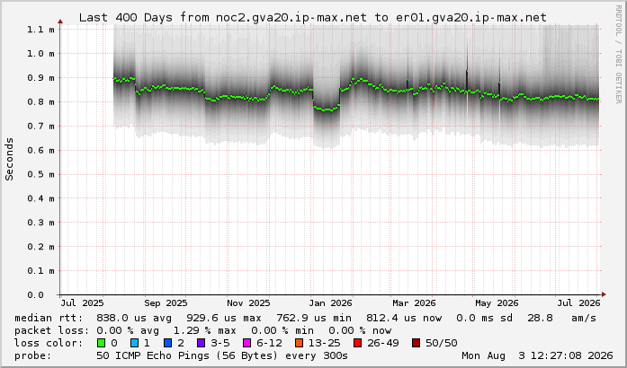Image resolution: width=627 pixels, height=368 pixels.
Task: Click the 'Nov 2025' x-axis label
Action: (x=248, y=303)
